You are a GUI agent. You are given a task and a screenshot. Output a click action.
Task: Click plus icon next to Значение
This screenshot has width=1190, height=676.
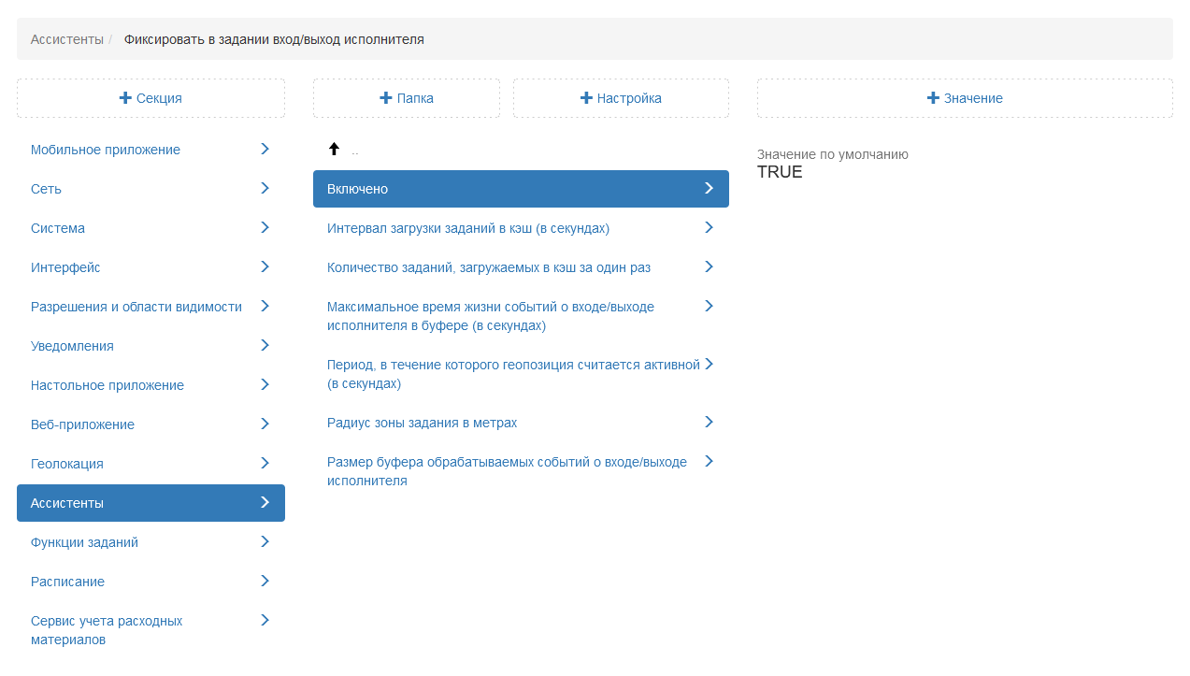point(933,98)
